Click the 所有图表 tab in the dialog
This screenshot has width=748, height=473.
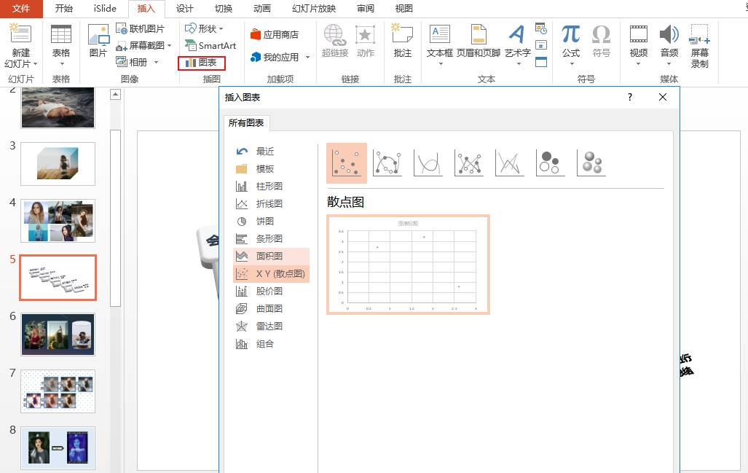tap(246, 124)
